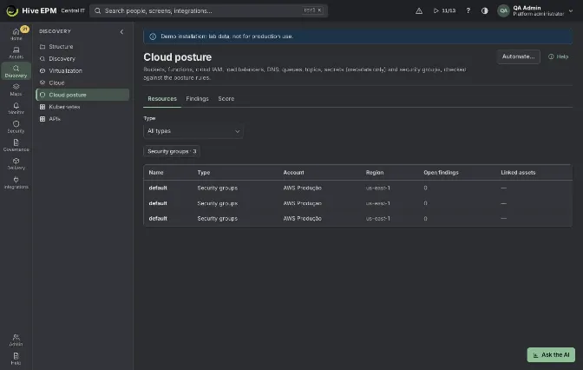583x370 pixels.
Task: Click the Security groups · 3 chip
Action: [172, 151]
